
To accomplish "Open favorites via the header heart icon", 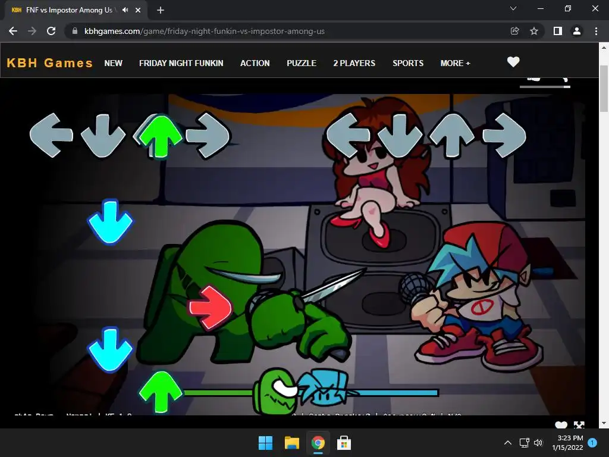I will click(x=513, y=62).
